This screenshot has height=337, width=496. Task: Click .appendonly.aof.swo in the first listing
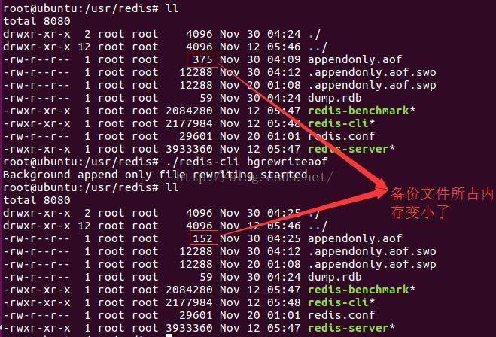click(x=372, y=72)
